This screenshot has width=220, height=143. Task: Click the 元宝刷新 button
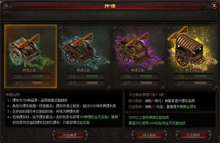click(x=193, y=135)
